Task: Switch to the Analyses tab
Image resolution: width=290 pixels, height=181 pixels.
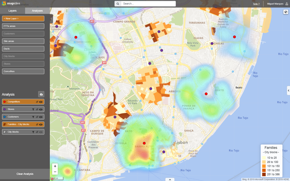Action: [37, 11]
